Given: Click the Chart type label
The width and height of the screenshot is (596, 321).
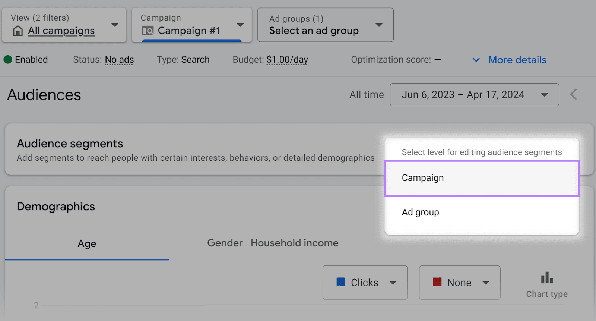Looking at the screenshot, I should [547, 294].
